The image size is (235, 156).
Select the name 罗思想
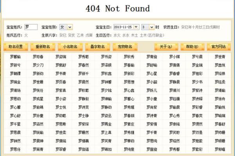[129, 82]
